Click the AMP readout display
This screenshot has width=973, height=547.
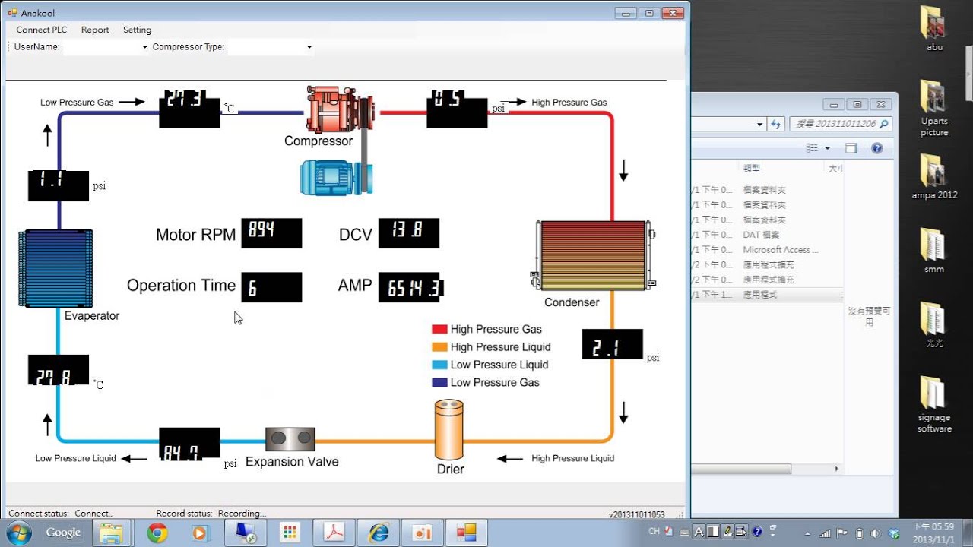click(x=410, y=287)
